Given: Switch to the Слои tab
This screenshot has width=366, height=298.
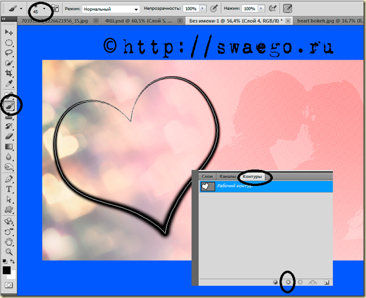Looking at the screenshot, I should coord(207,176).
